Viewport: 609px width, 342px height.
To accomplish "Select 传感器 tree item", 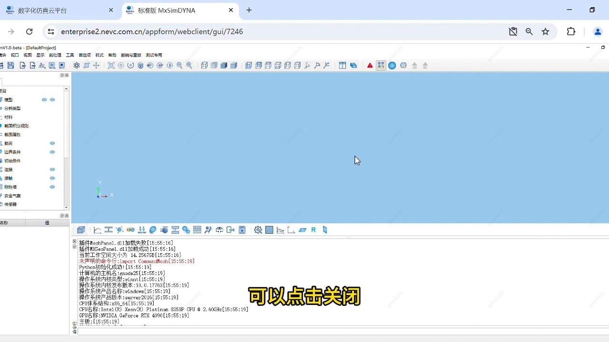I will click(10, 204).
